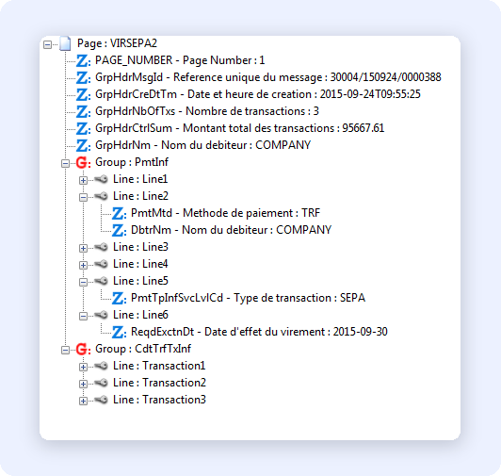Select the 'Line : Line6' label
The height and width of the screenshot is (476, 501).
[x=140, y=315]
